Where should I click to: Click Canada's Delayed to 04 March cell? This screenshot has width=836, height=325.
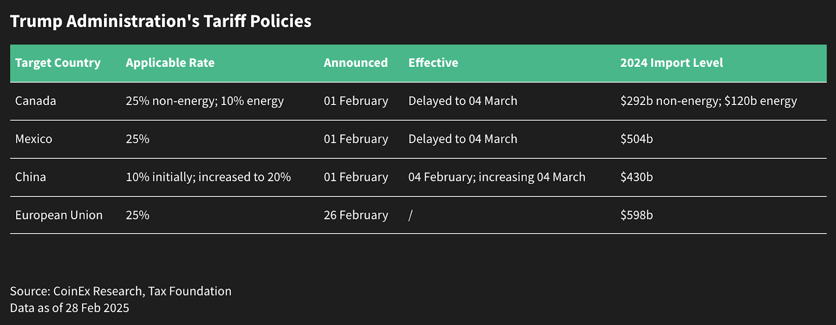coord(462,101)
